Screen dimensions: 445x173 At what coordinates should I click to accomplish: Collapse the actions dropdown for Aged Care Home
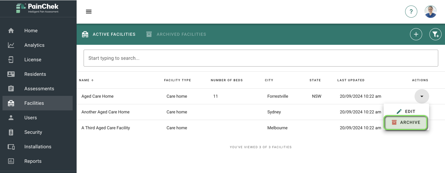(x=422, y=96)
